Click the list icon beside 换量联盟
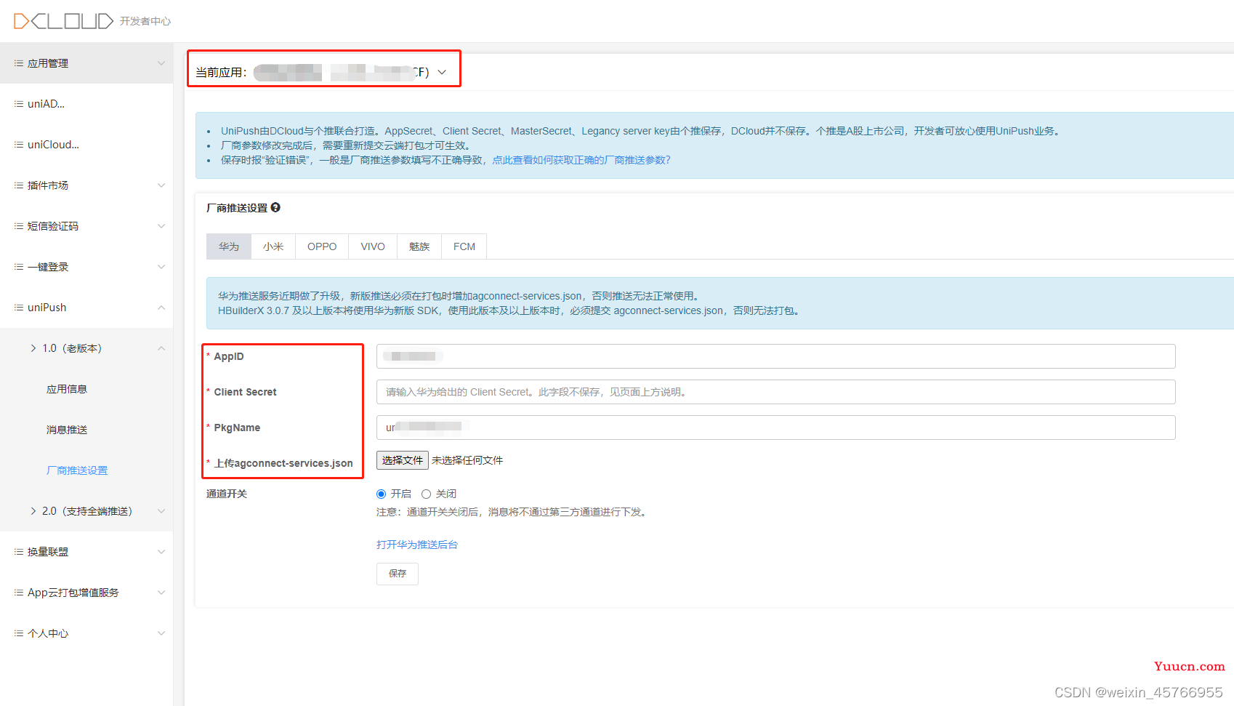The image size is (1234, 706). point(19,552)
